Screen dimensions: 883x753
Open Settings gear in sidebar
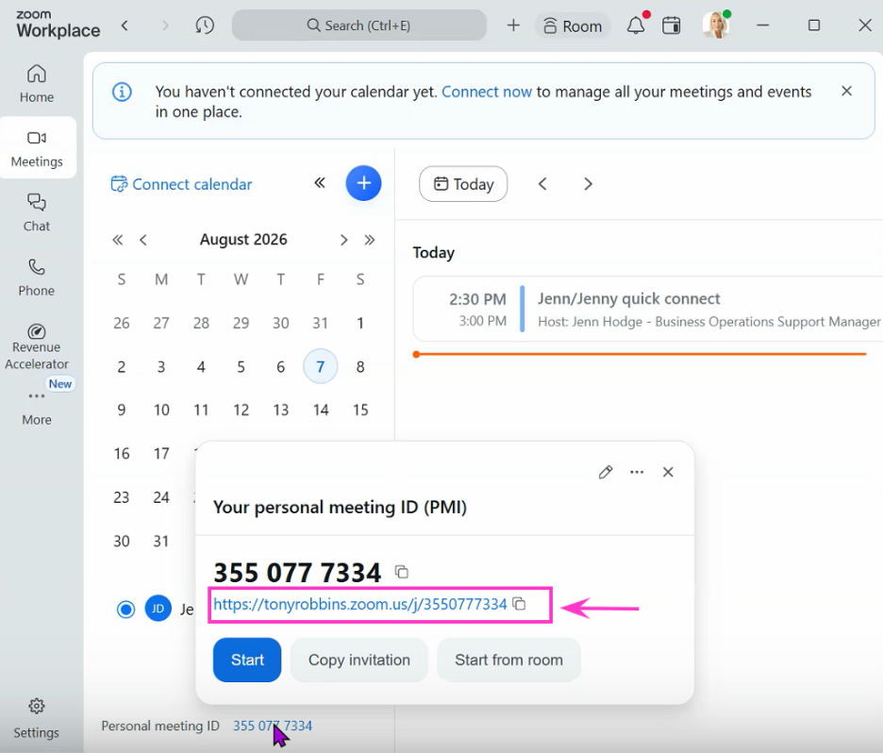tap(37, 719)
